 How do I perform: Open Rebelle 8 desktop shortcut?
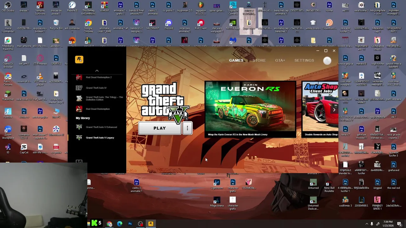[x=72, y=7]
